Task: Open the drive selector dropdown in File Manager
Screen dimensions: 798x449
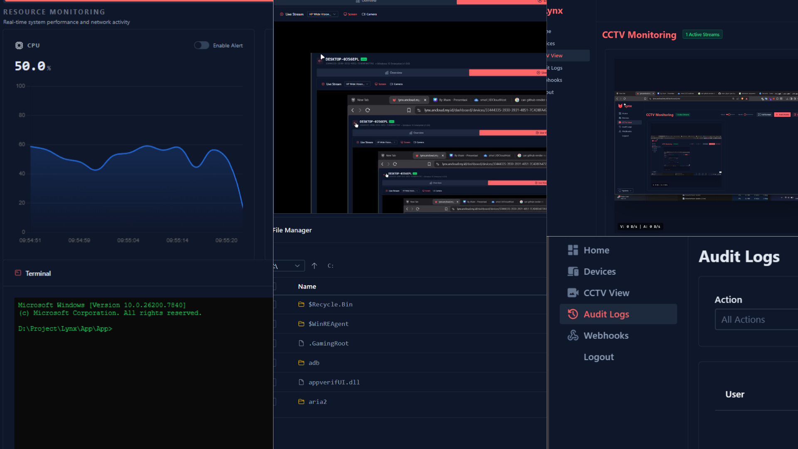Action: [289, 266]
